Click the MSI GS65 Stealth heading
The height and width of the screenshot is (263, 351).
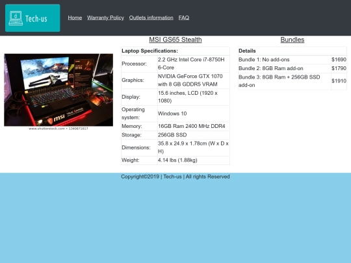tap(175, 40)
